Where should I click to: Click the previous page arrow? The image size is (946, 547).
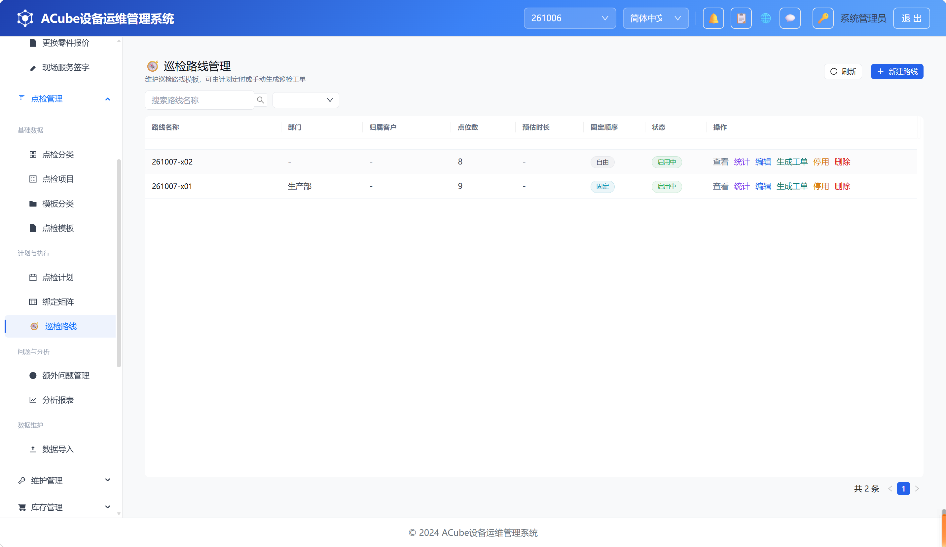click(890, 489)
